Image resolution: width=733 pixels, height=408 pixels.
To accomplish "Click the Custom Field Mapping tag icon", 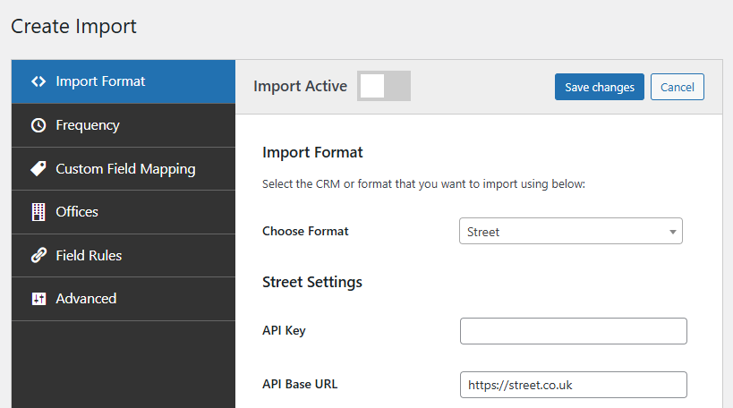I will pos(38,168).
